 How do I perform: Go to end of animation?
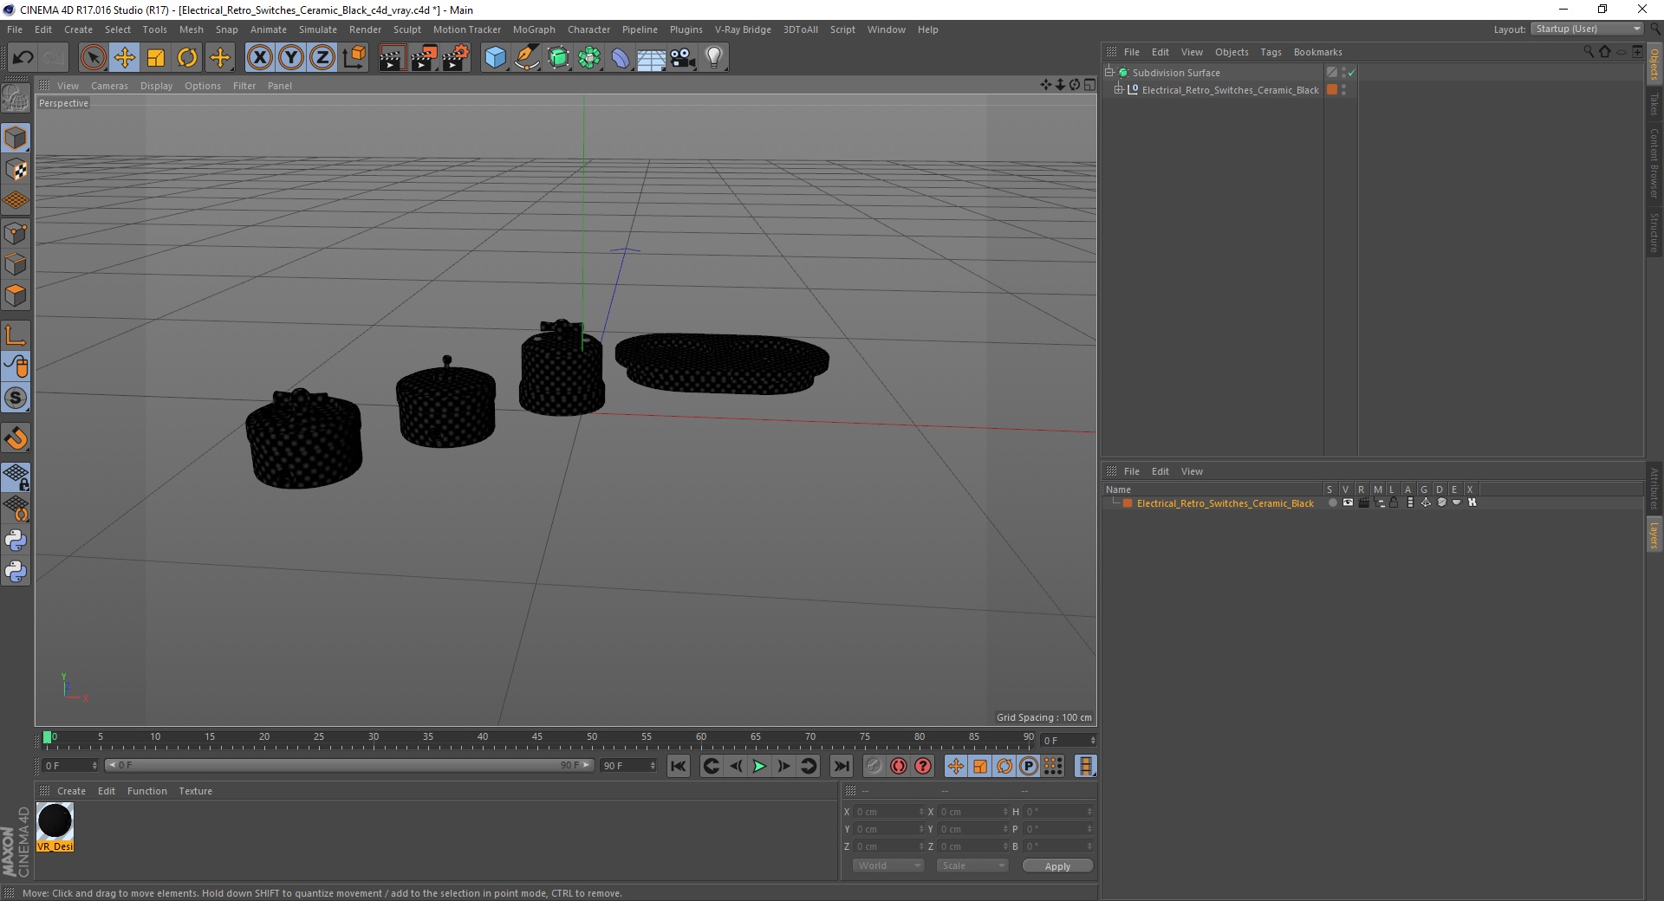pyautogui.click(x=841, y=766)
